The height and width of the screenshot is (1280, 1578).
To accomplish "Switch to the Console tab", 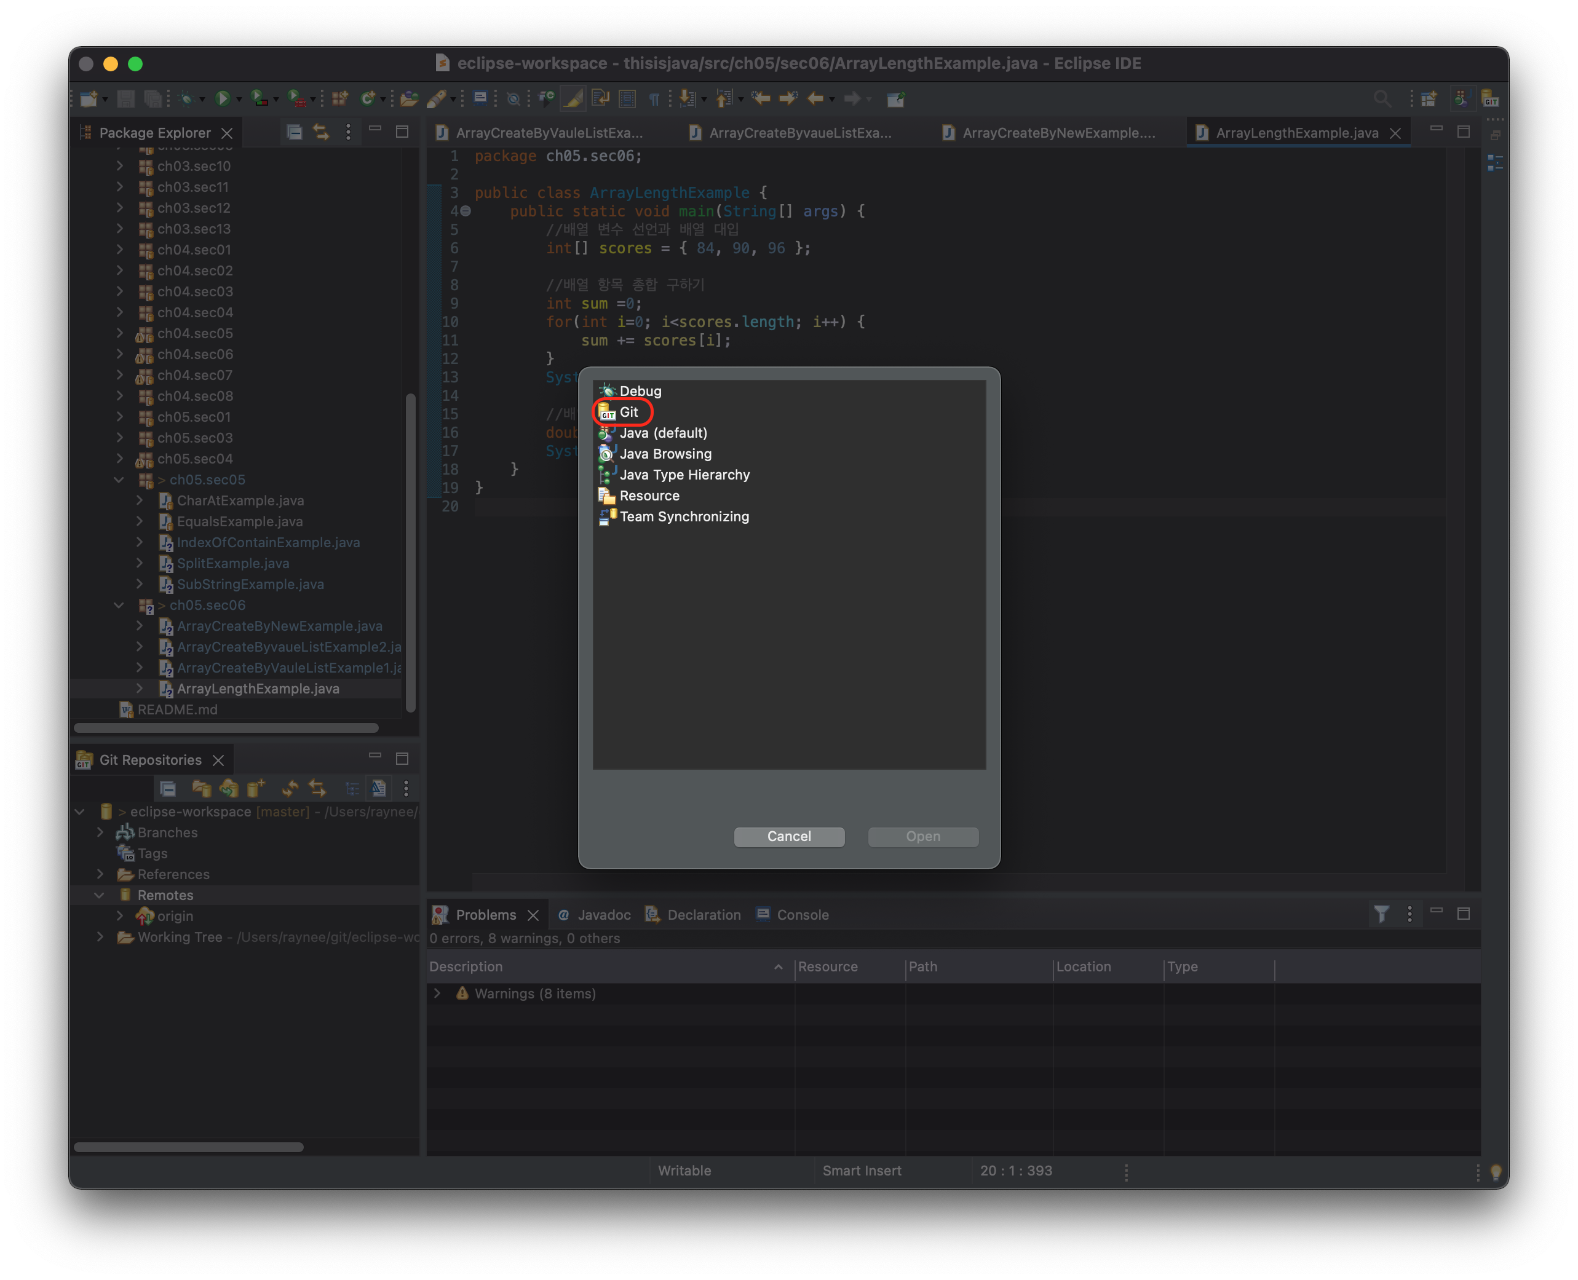I will 801,915.
